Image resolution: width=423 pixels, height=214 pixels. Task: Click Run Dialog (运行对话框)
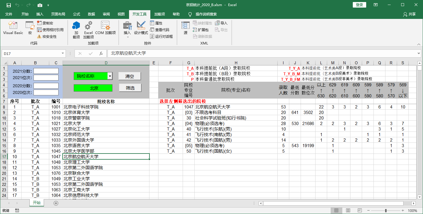coord(161,36)
